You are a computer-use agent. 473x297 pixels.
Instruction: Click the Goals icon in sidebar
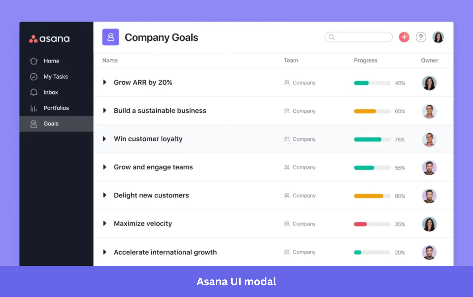pos(34,124)
